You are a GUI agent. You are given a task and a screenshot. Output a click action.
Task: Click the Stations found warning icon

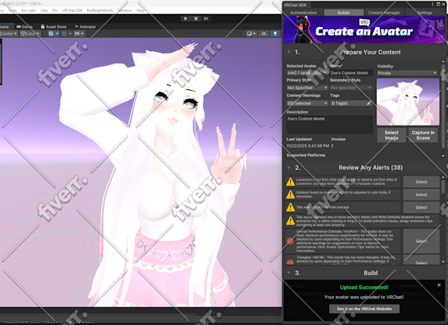(291, 195)
